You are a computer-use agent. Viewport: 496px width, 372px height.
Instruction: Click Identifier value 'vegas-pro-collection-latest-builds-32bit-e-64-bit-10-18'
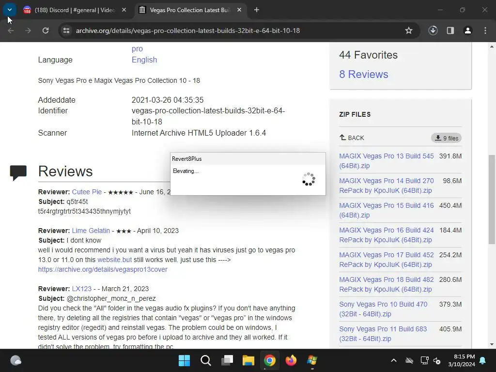208,116
